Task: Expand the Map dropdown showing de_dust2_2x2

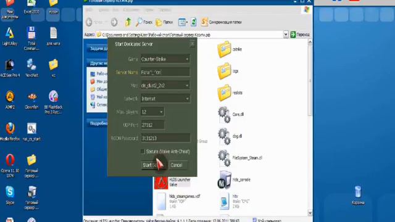Action: 165,86
